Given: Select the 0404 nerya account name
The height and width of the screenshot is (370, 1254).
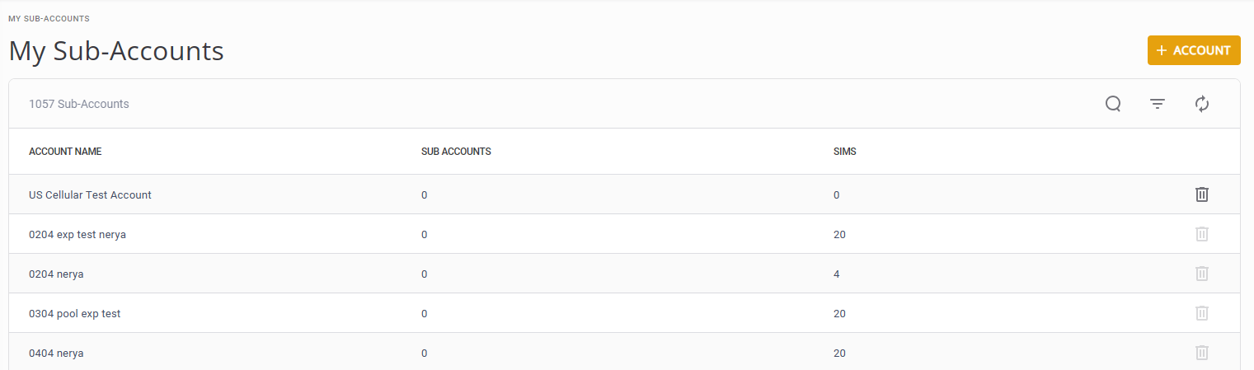Looking at the screenshot, I should (56, 354).
